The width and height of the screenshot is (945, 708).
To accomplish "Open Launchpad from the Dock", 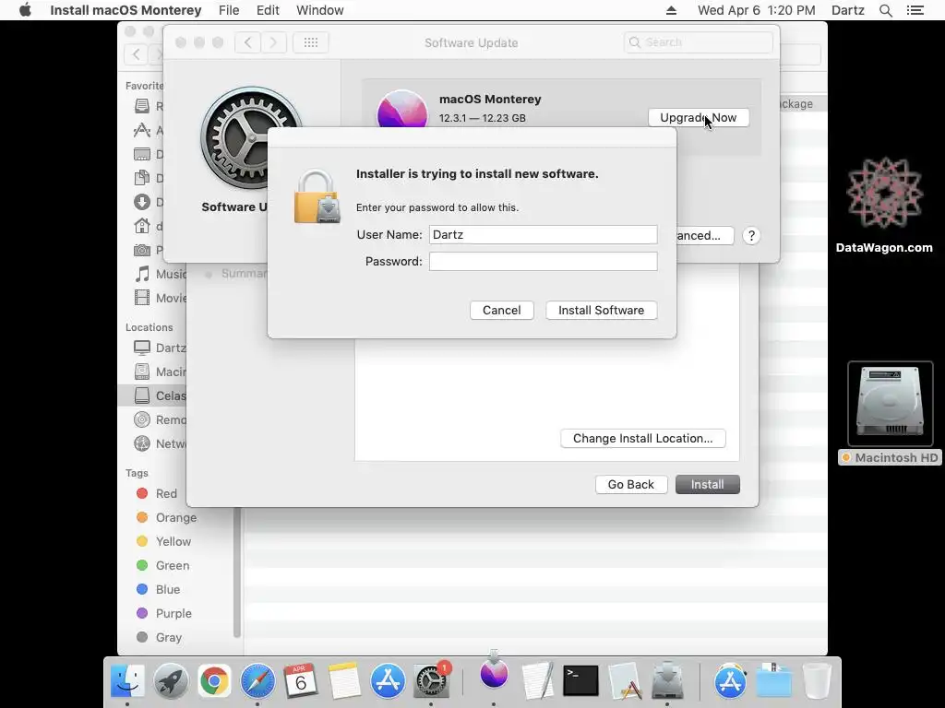I will tap(171, 681).
